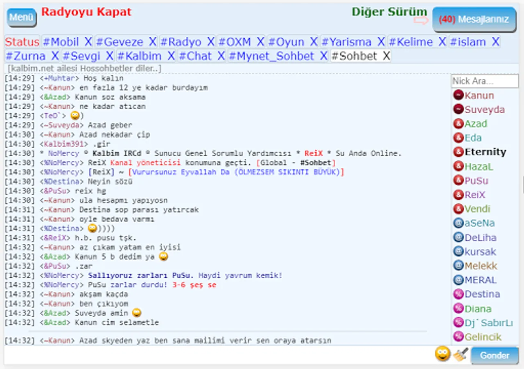Close the #Geveze channel tab
524x369 pixels.
pos(153,42)
